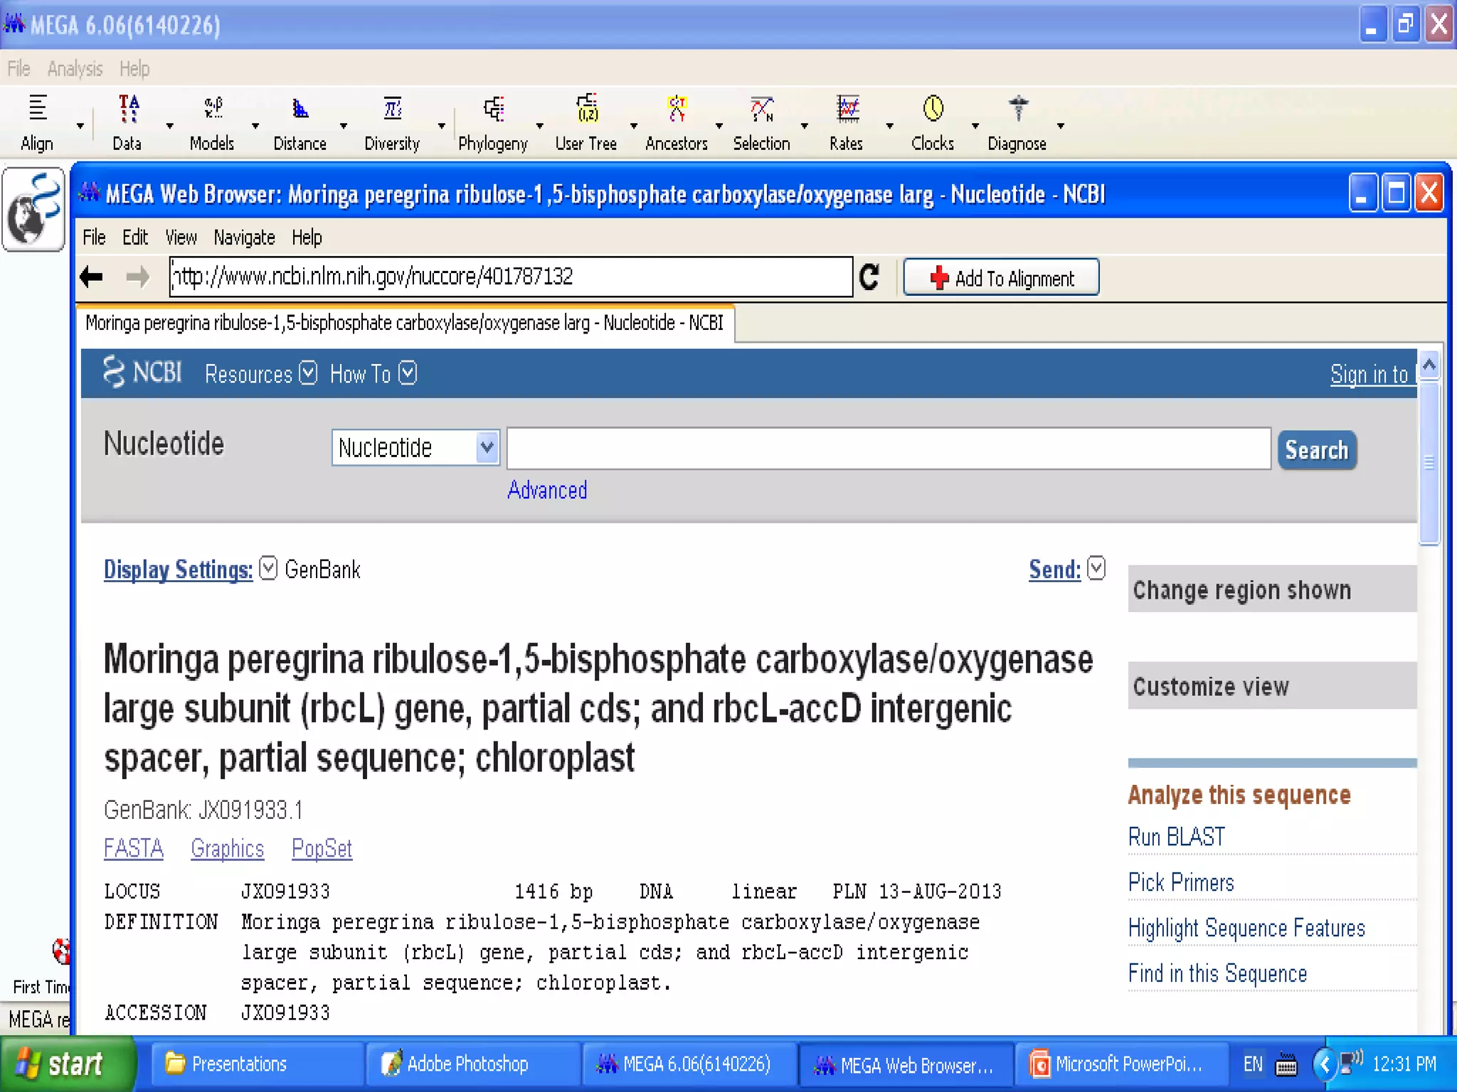Expand the Phylogeny dropdown arrow

tap(540, 127)
